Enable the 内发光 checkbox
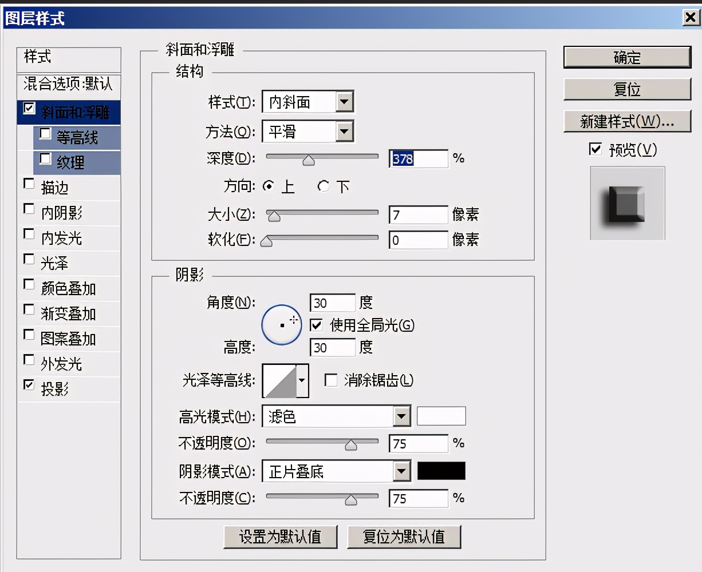Viewport: 702px width, 572px height. click(29, 234)
